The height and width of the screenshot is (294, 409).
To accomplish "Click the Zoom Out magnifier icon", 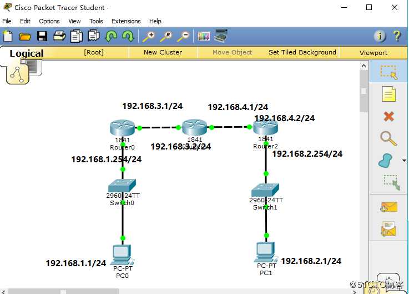I will click(183, 36).
